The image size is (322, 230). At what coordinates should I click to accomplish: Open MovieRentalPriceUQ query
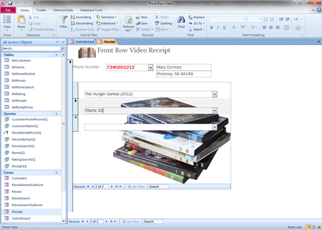[x=27, y=133]
